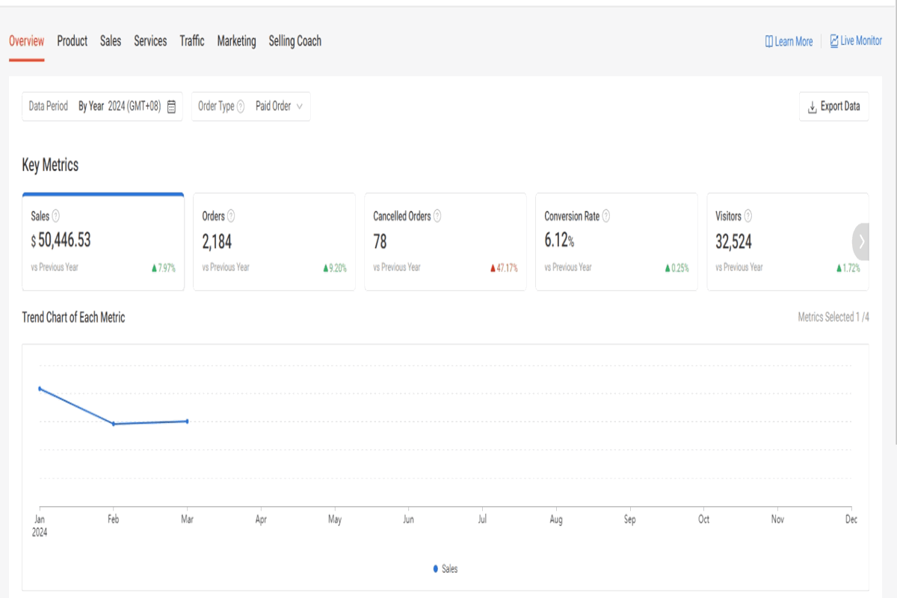Image resolution: width=897 pixels, height=598 pixels.
Task: Open the Live Monitor link
Action: click(856, 41)
